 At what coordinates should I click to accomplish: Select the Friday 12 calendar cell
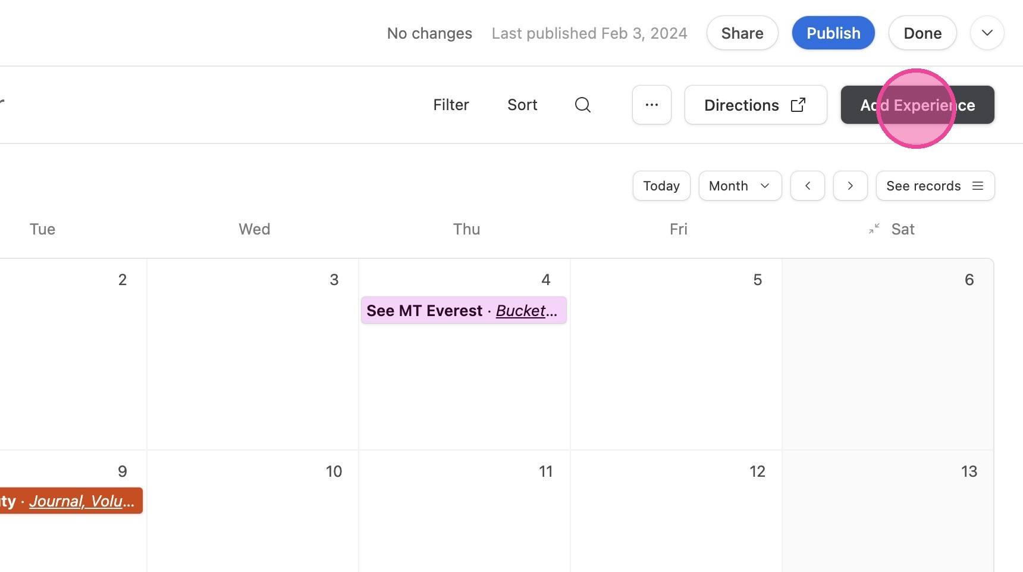676,511
